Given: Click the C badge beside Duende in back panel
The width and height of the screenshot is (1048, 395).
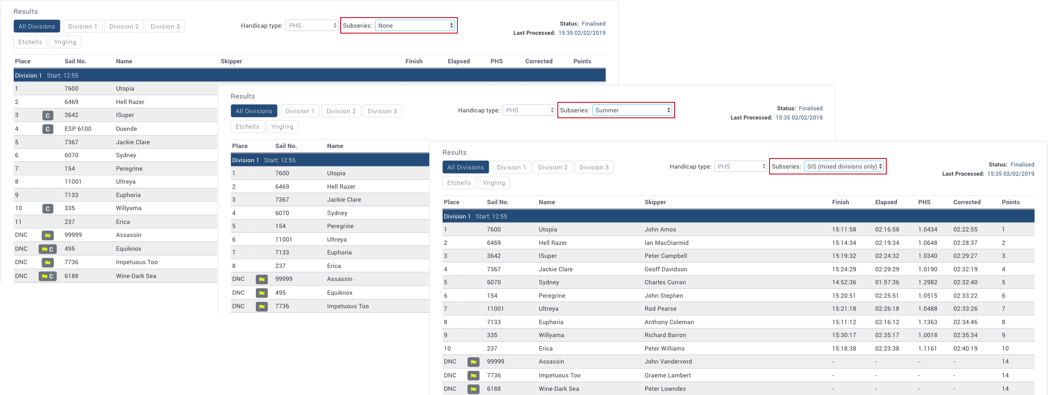Looking at the screenshot, I should (47, 129).
